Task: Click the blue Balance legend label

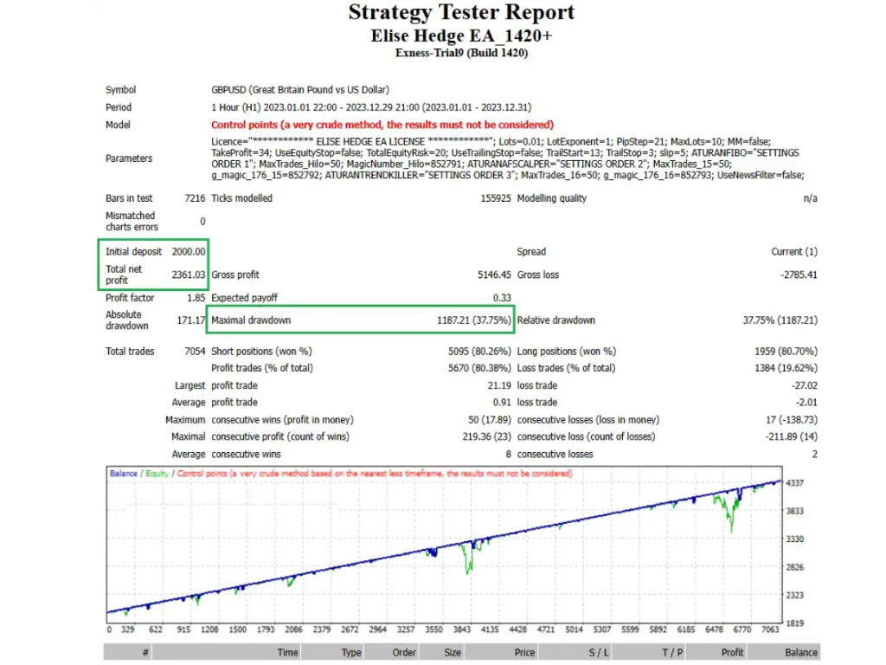Action: pyautogui.click(x=123, y=474)
